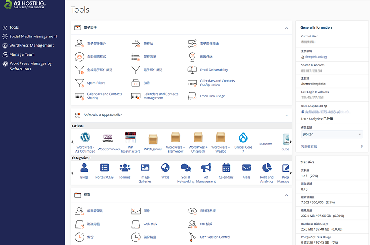Open the jupiter theme dropdown
This screenshot has width=370, height=245.
pos(332,134)
